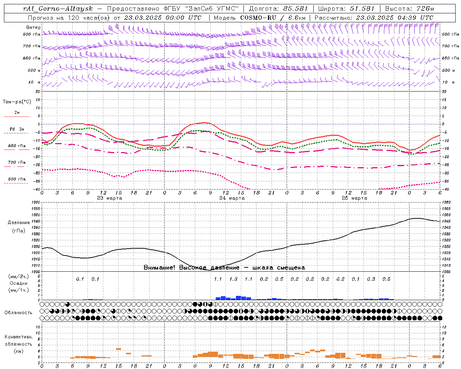Click the Осадки section label

[x=19, y=283]
